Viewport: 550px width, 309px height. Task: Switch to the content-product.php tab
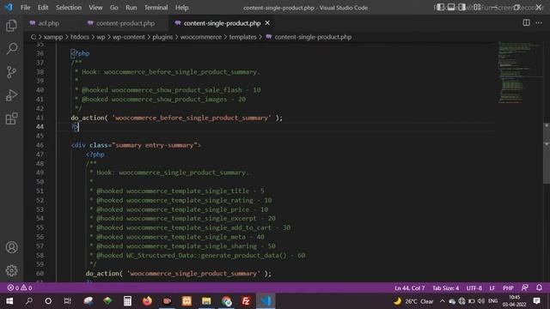point(125,23)
